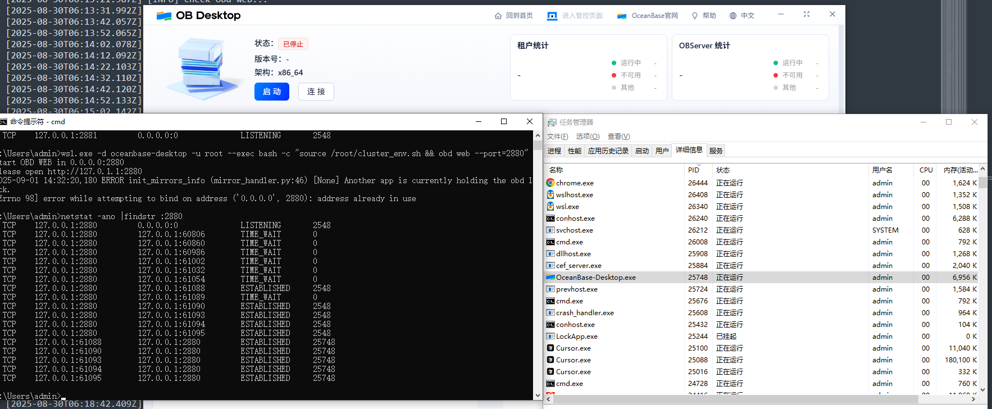This screenshot has width=992, height=409.
Task: Click the cmd window vertical scrollbar thumb
Action: point(538,146)
